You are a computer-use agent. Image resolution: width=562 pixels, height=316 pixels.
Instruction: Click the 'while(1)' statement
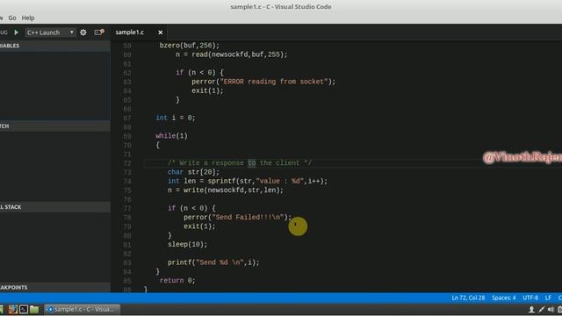click(x=171, y=136)
